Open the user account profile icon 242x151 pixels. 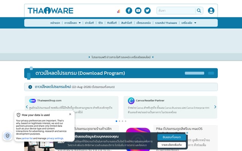tap(211, 11)
